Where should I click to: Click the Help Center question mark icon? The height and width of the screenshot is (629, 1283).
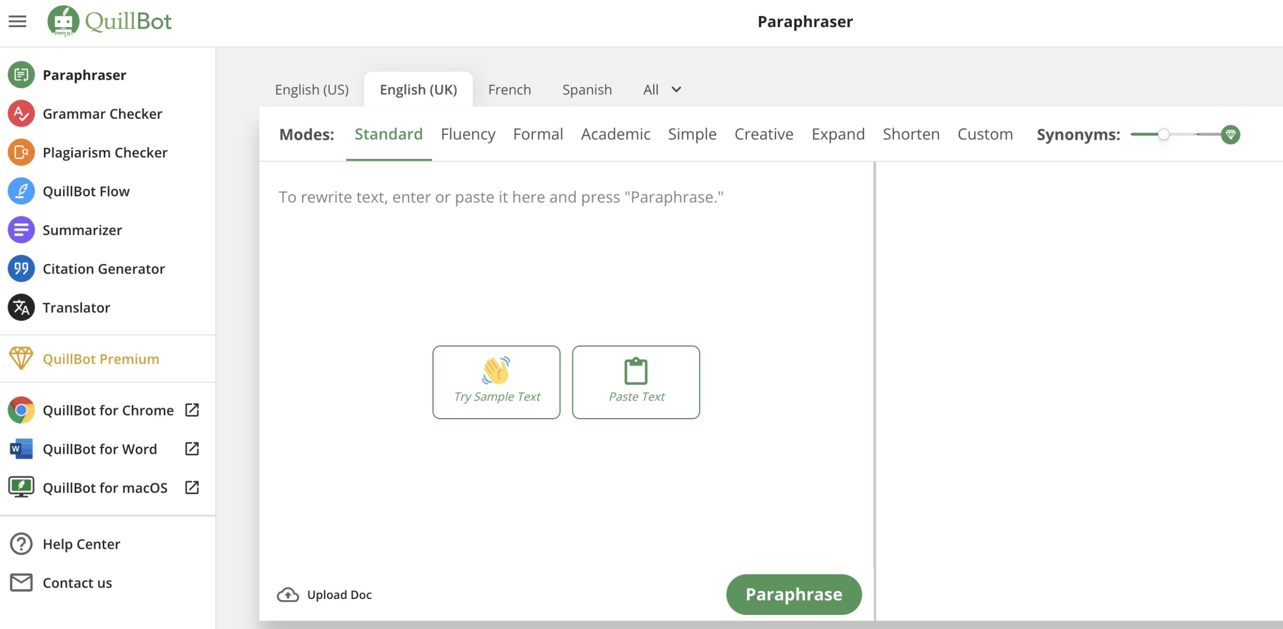(21, 544)
